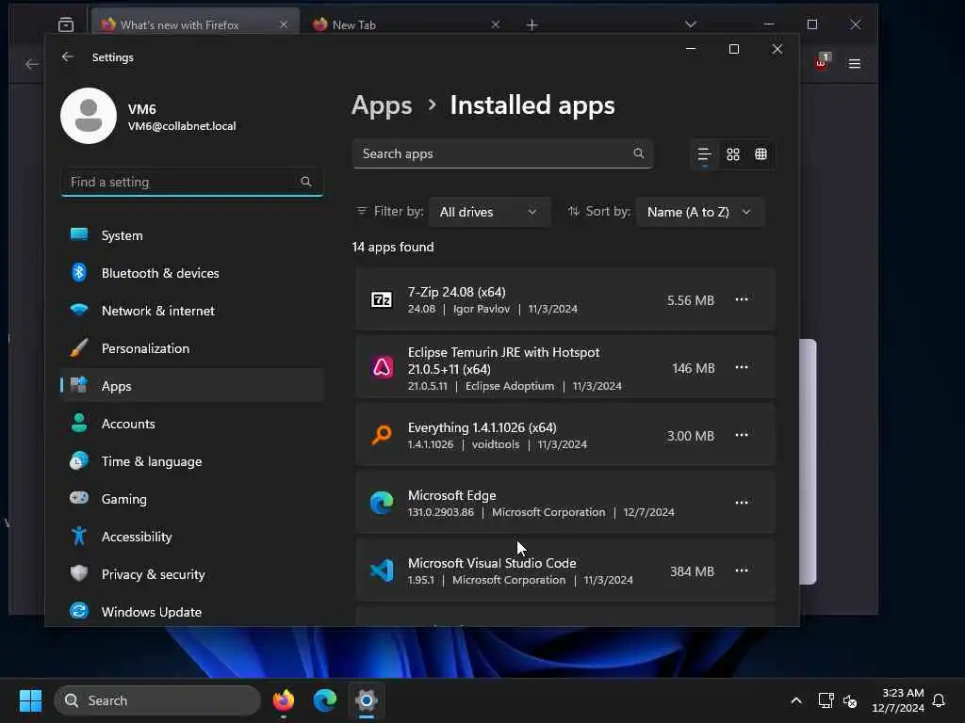Open more options for Eclipse Temurin JRE
This screenshot has width=965, height=723.
pos(742,367)
